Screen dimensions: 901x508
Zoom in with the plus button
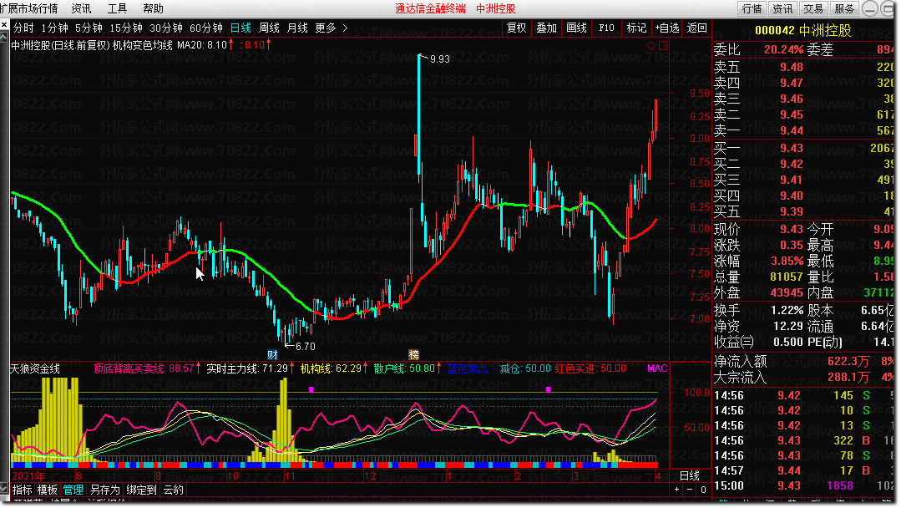[676, 490]
